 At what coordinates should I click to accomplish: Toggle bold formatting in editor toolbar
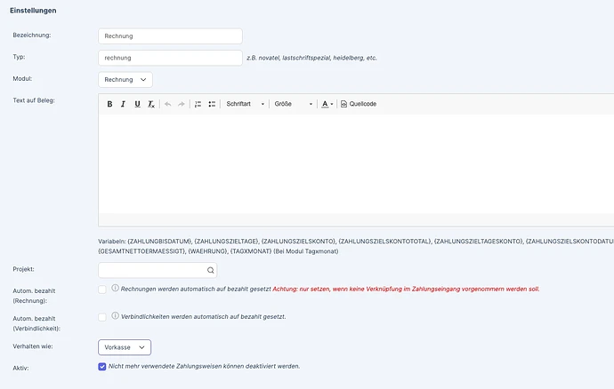109,104
